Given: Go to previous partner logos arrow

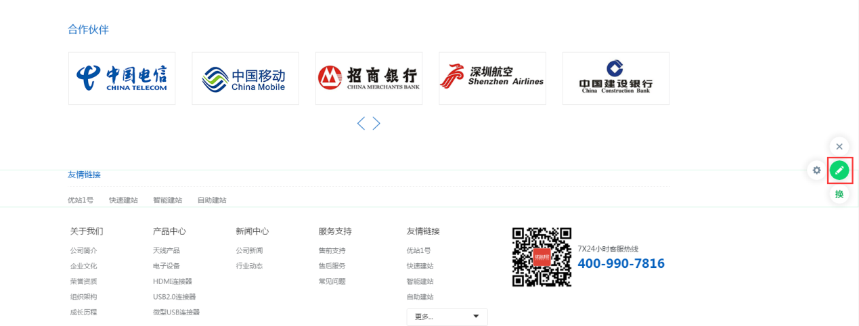Looking at the screenshot, I should tap(361, 123).
